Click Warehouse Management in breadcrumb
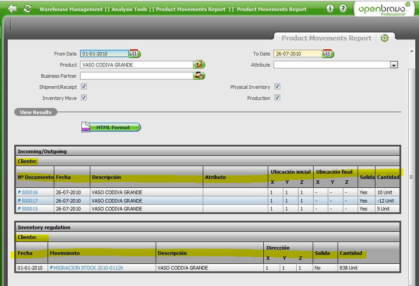Screen dimensions: 419x286 click(x=71, y=9)
